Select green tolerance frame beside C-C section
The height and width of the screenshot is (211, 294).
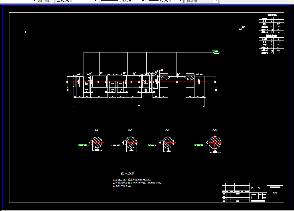(x=153, y=145)
